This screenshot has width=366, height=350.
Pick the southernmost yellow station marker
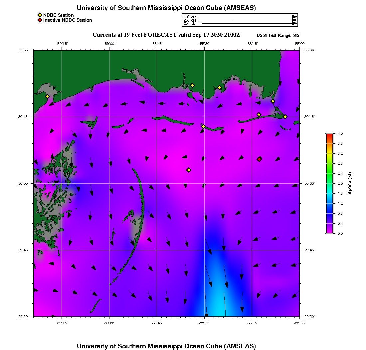[189, 170]
